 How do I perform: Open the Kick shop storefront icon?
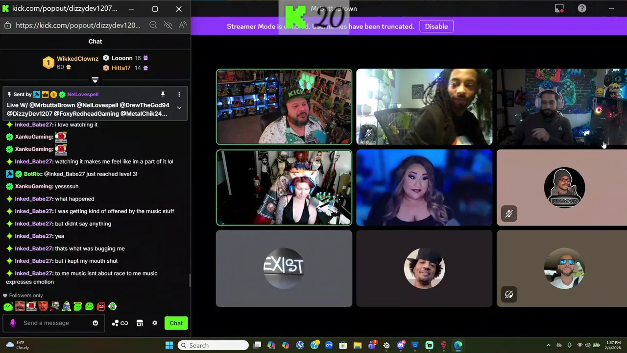[140, 323]
